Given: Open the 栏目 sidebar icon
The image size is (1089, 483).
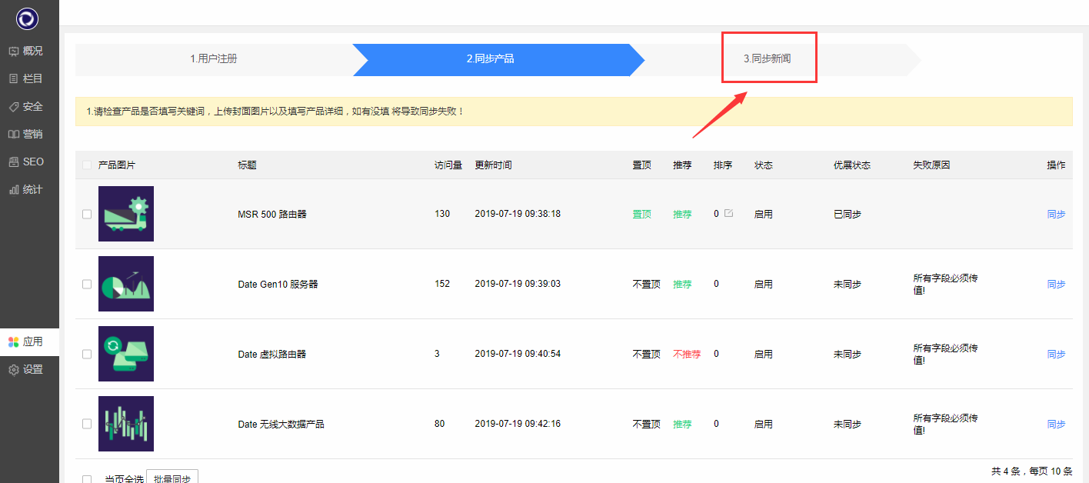Looking at the screenshot, I should pos(14,79).
